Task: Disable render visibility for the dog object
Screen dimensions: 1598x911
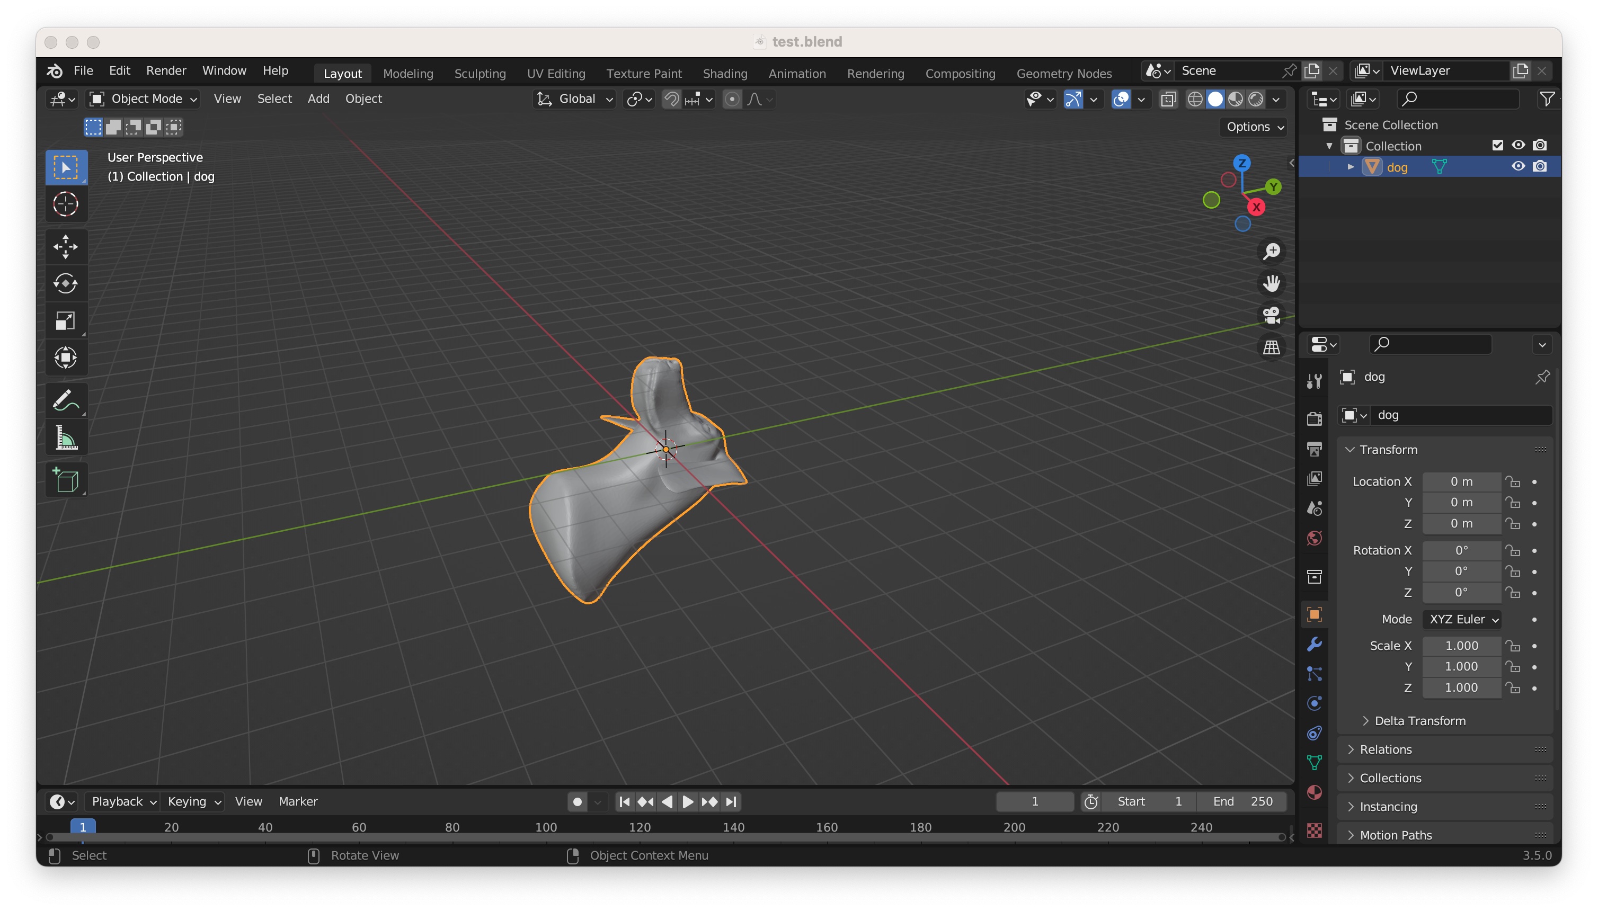Action: (x=1540, y=166)
